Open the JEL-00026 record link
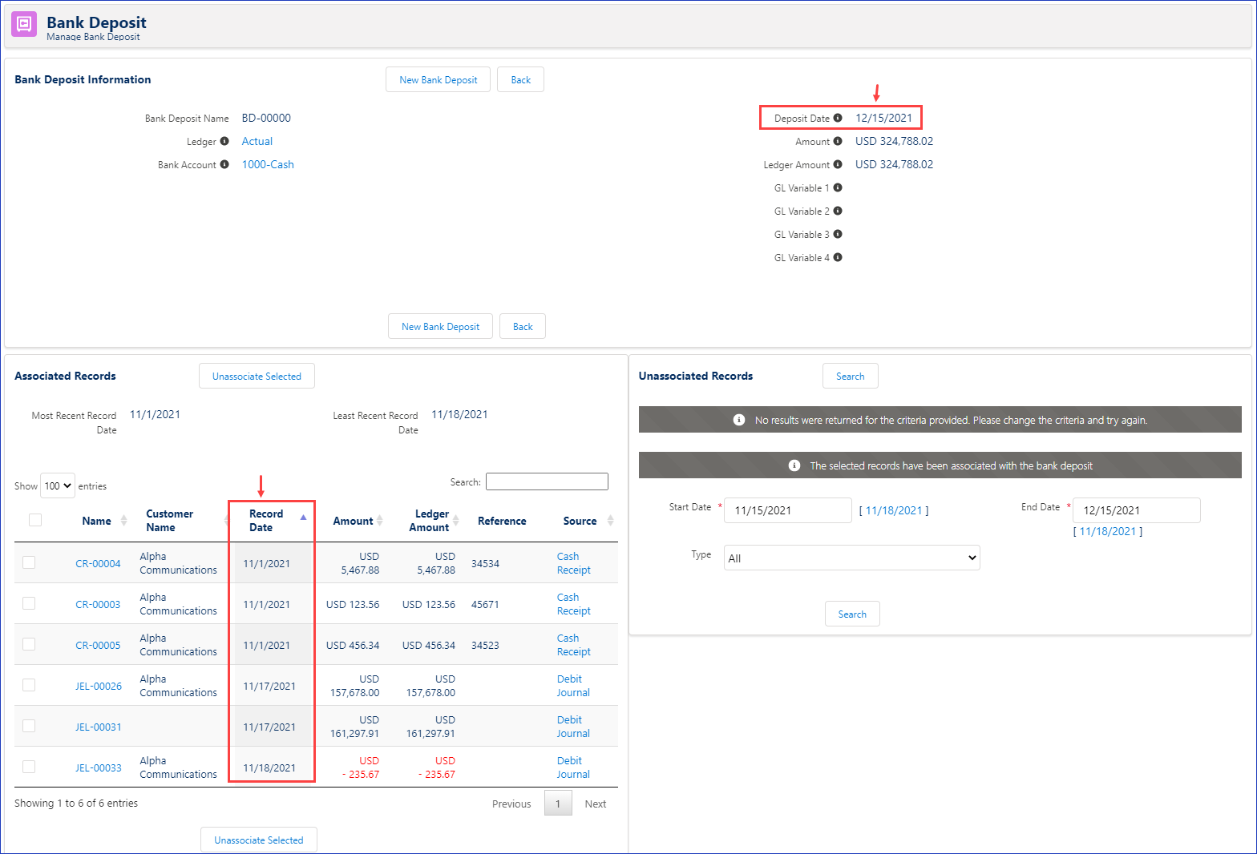 point(99,686)
